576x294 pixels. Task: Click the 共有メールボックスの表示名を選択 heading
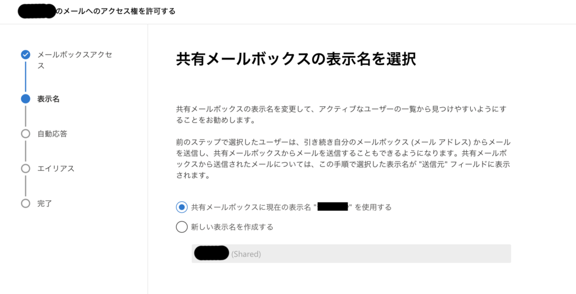[296, 59]
